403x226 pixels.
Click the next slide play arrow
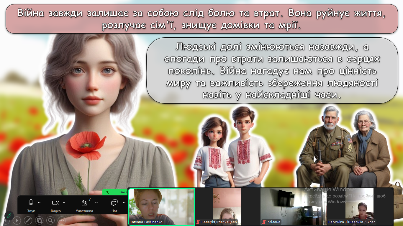(17, 220)
